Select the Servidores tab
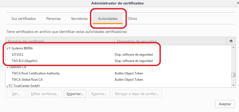239x112 pixels. pos(79,19)
